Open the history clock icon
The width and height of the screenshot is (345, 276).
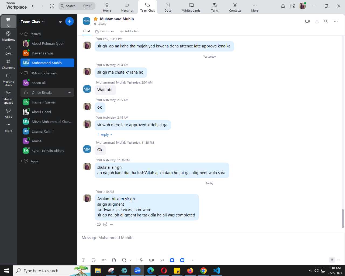point(52,6)
